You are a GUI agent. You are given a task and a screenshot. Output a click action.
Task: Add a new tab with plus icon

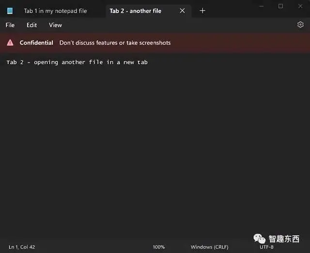click(202, 11)
